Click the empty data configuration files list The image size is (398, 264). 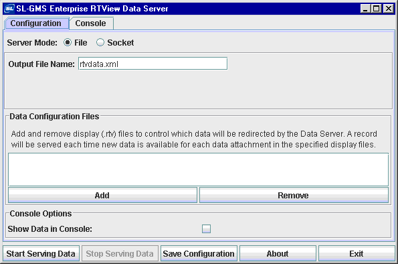click(x=198, y=170)
